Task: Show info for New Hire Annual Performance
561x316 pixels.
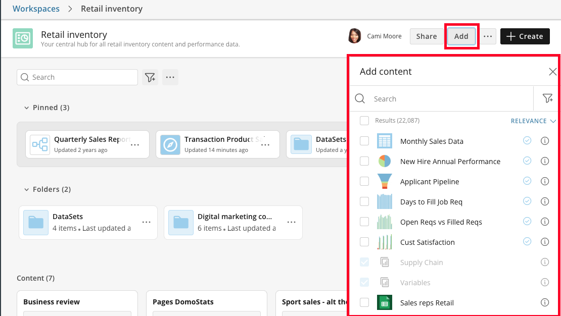Action: pos(544,161)
